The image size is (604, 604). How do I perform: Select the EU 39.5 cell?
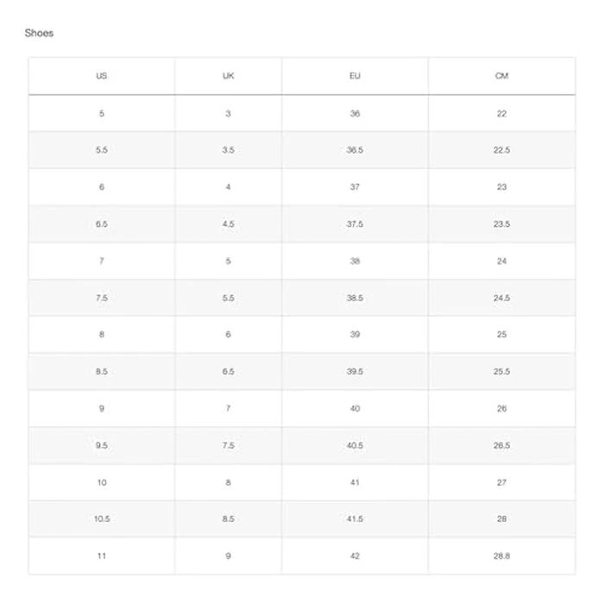(x=355, y=372)
